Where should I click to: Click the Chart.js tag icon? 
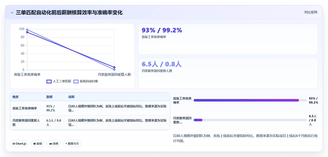(14, 144)
